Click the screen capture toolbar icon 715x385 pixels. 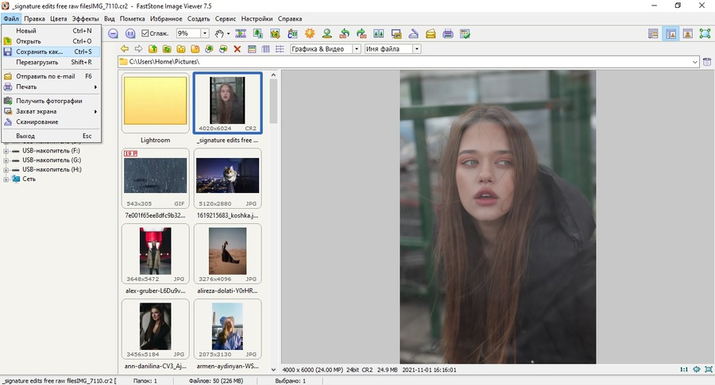[396, 33]
